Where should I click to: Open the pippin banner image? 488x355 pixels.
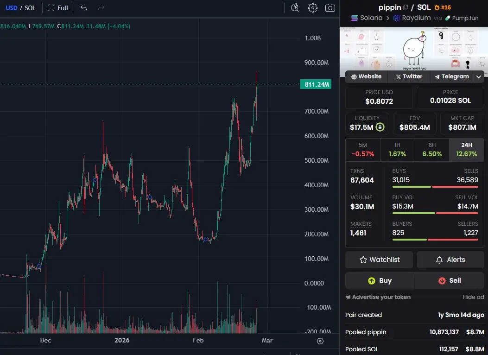pyautogui.click(x=413, y=49)
